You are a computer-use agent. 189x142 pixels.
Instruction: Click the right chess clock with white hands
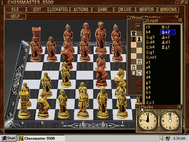tap(170, 120)
